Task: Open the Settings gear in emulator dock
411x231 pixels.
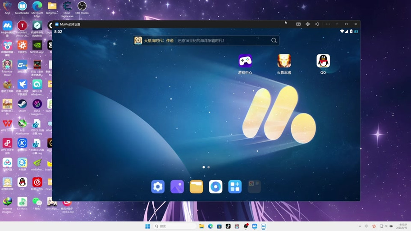Action: pyautogui.click(x=158, y=186)
